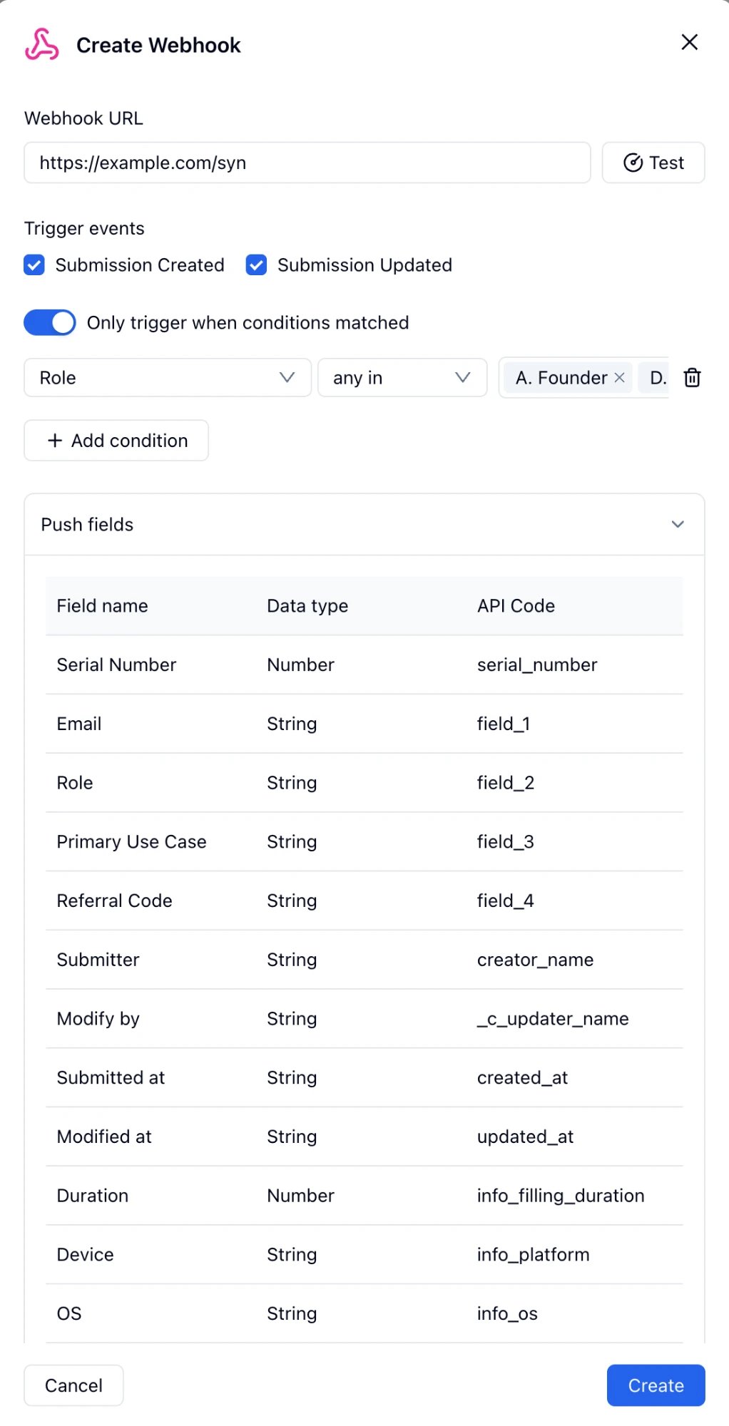Image resolution: width=729 pixels, height=1426 pixels.
Task: Click Role in the push fields table
Action: [75, 783]
